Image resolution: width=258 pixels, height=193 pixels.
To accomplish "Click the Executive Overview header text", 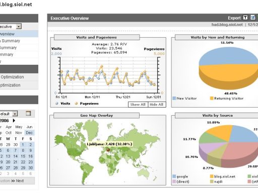I will tap(70, 18).
